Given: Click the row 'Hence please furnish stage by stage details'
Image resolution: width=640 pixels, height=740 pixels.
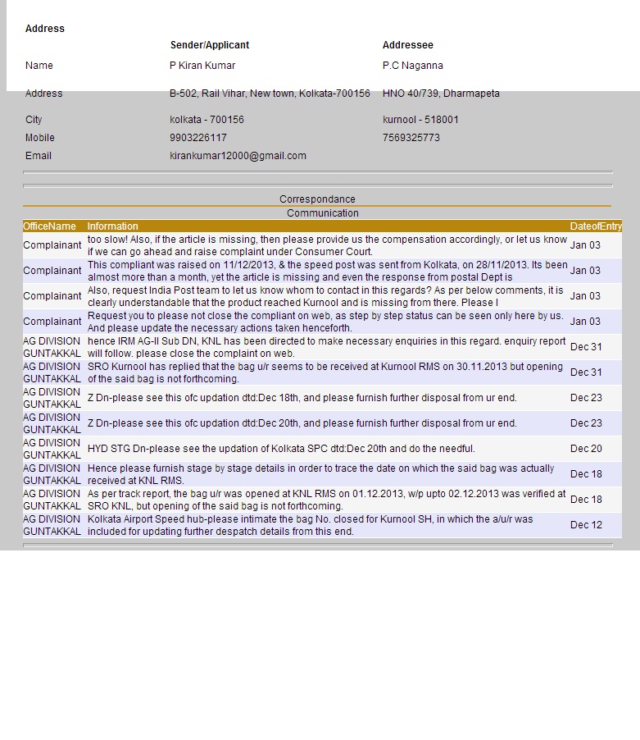Looking at the screenshot, I should click(x=322, y=475).
